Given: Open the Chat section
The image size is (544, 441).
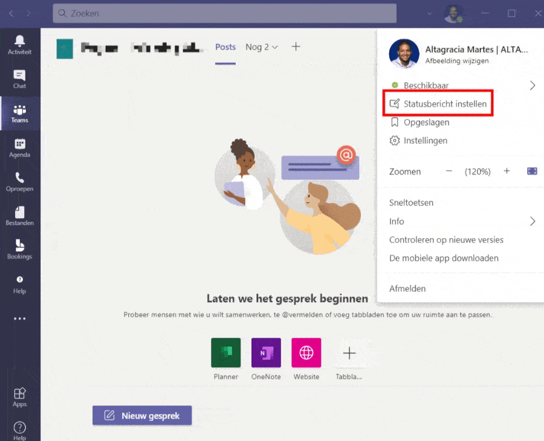Looking at the screenshot, I should pos(19,79).
